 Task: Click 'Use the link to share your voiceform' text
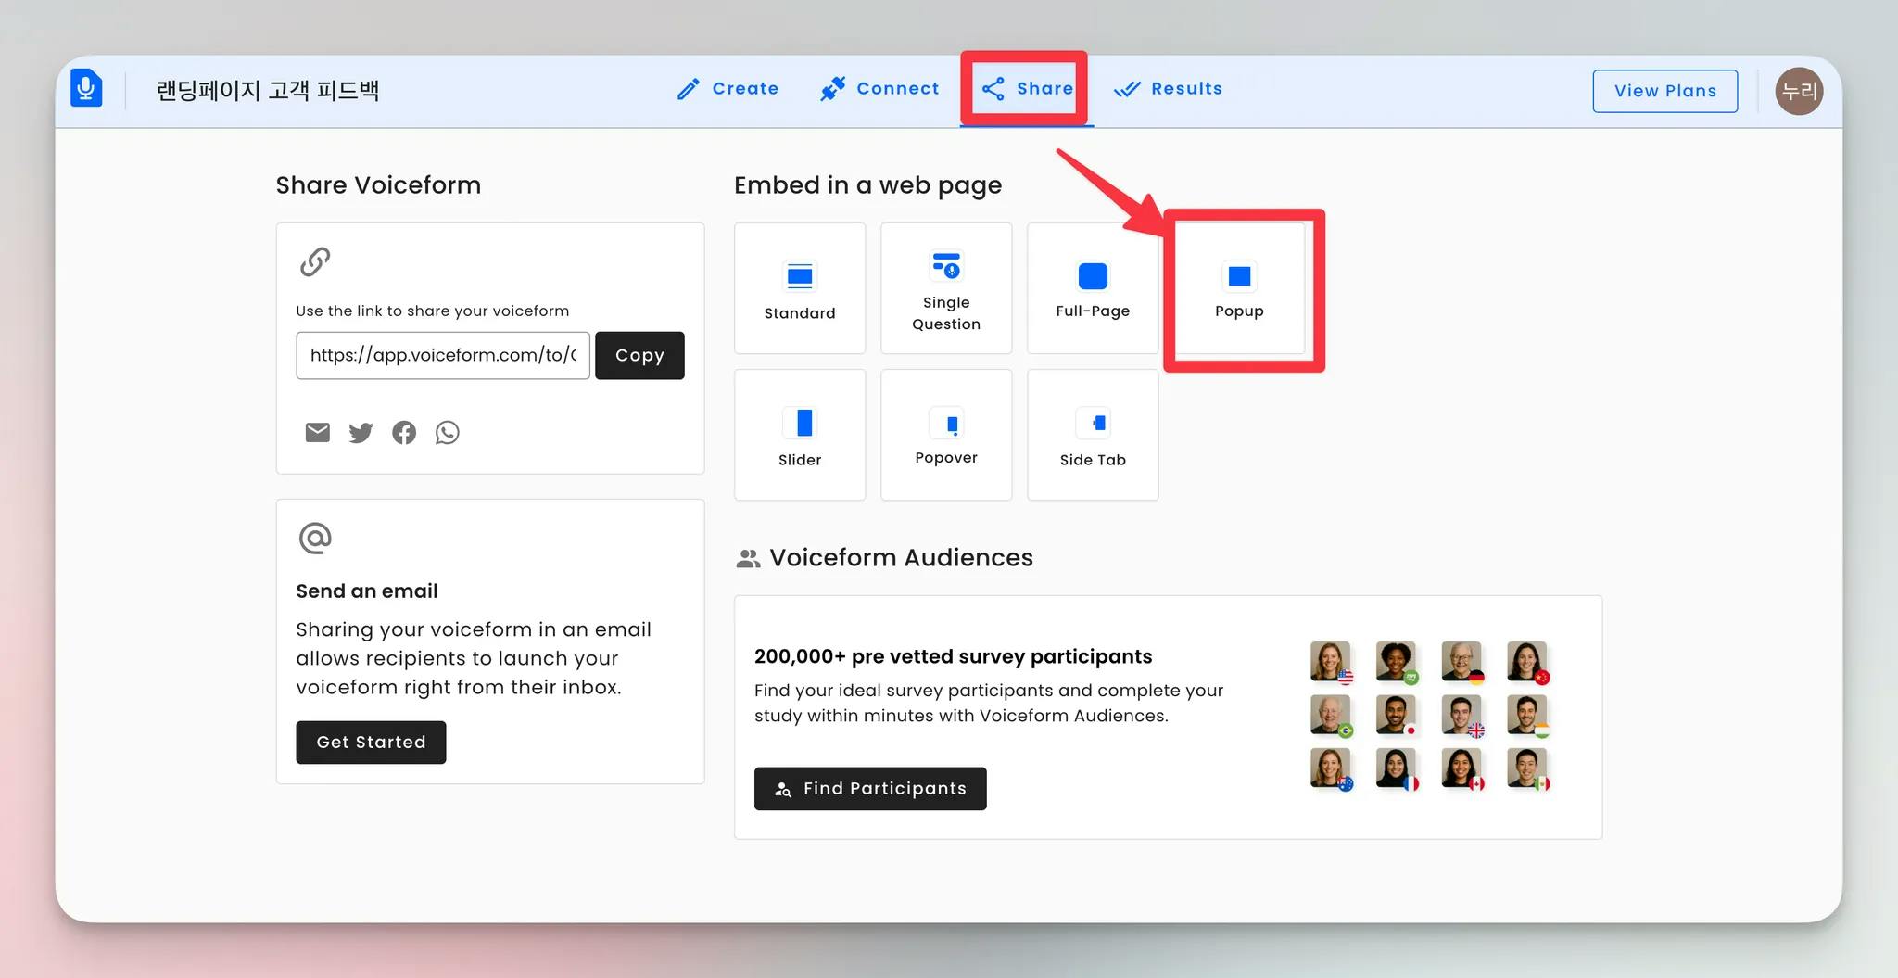(x=433, y=311)
